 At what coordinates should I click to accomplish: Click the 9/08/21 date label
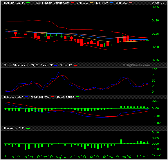158,3
